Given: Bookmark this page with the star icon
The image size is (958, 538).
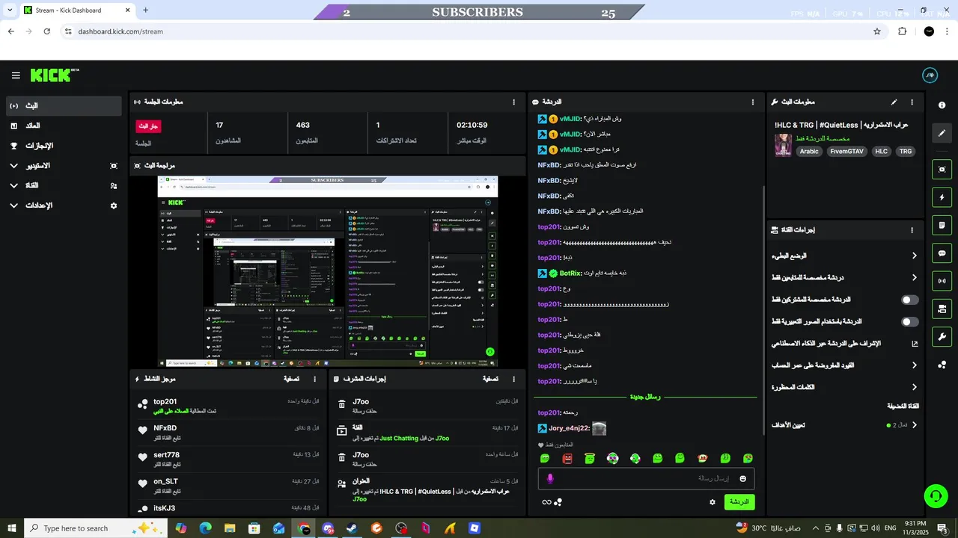Looking at the screenshot, I should click(x=877, y=31).
